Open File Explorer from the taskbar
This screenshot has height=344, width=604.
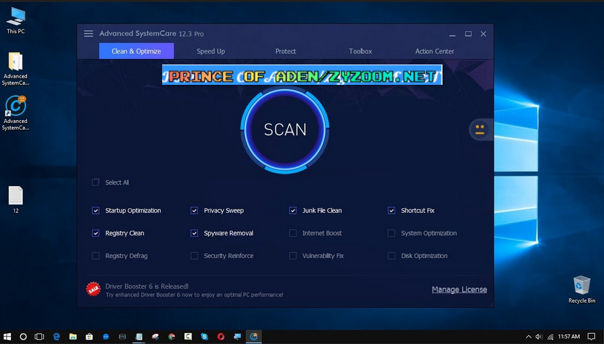click(73, 337)
